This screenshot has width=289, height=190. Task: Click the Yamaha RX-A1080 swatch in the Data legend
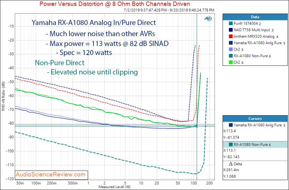pos(230,43)
